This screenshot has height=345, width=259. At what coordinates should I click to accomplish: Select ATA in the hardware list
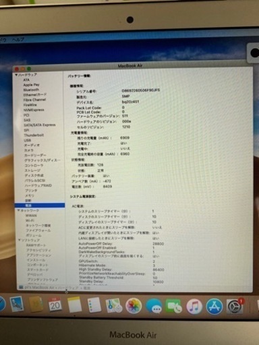point(26,80)
